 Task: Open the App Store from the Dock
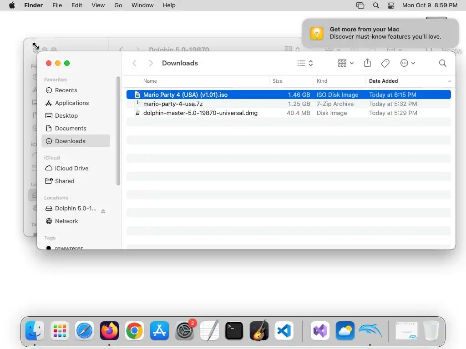(x=159, y=330)
